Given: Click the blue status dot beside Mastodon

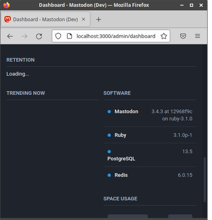Looking at the screenshot, I should (109, 111).
